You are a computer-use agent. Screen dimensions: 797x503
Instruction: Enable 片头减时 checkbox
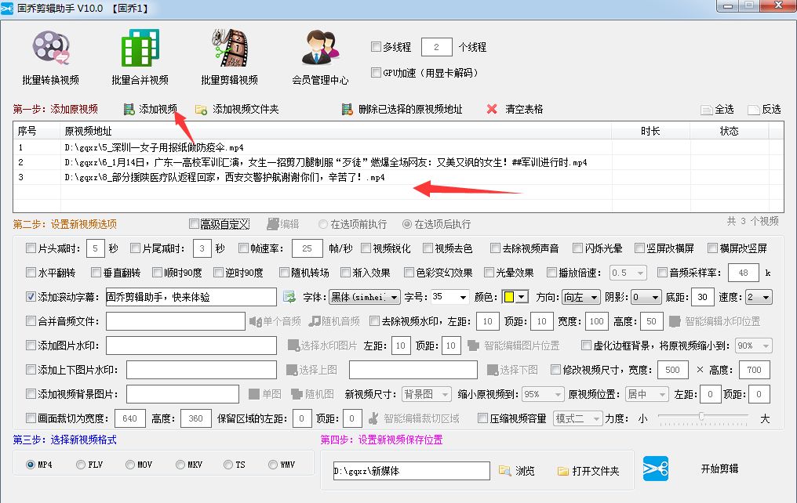31,248
